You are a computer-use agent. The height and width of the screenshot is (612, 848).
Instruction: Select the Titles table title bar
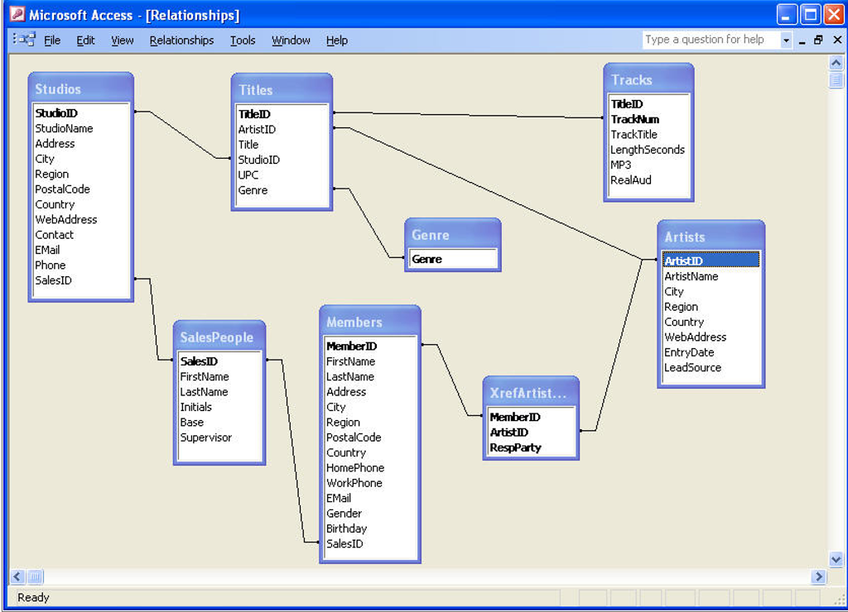pyautogui.click(x=282, y=89)
